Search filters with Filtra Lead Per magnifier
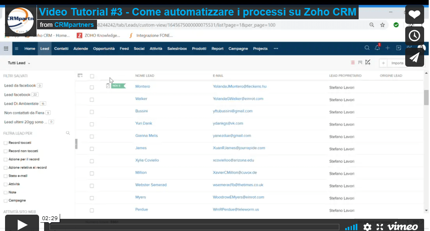The height and width of the screenshot is (231, 430). [68, 133]
